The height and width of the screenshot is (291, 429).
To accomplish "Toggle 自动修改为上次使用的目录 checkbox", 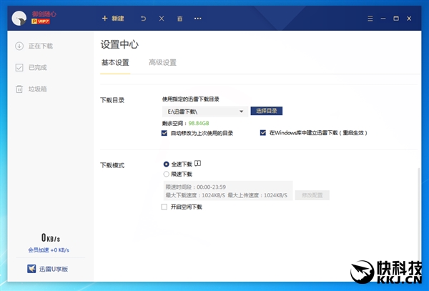I will 164,133.
